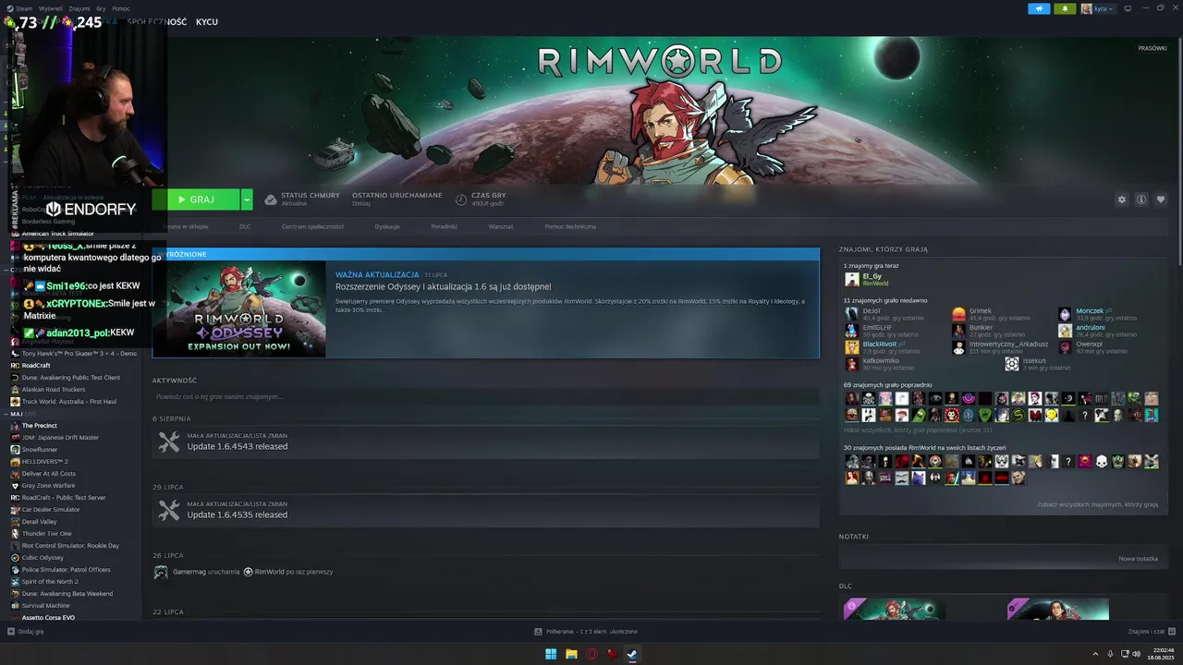Screen dimensions: 1183x665
Task: Select Cubic Odyssey in library
Action: click(x=43, y=558)
